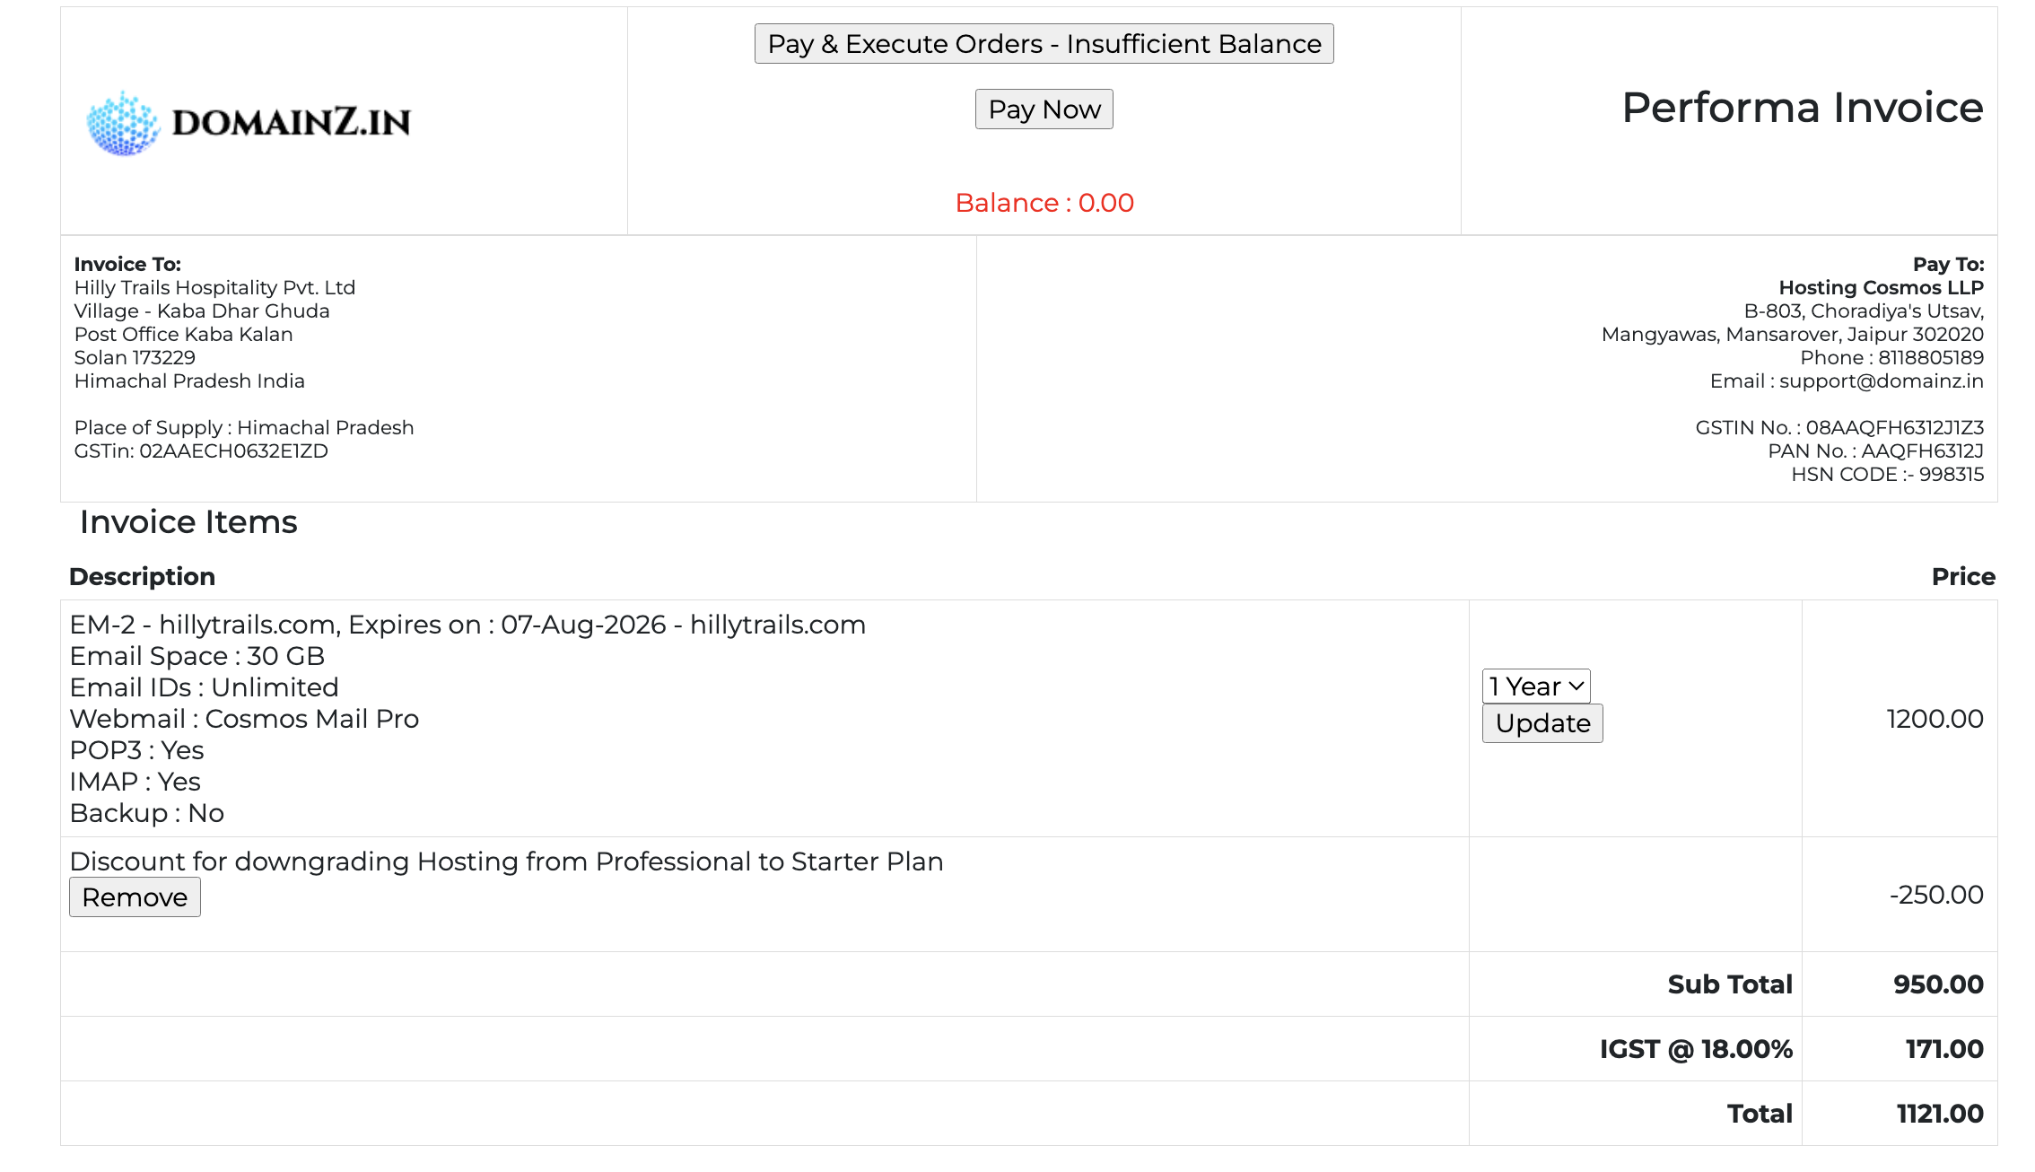
Task: Select the Performa Invoice heading
Action: (1802, 108)
